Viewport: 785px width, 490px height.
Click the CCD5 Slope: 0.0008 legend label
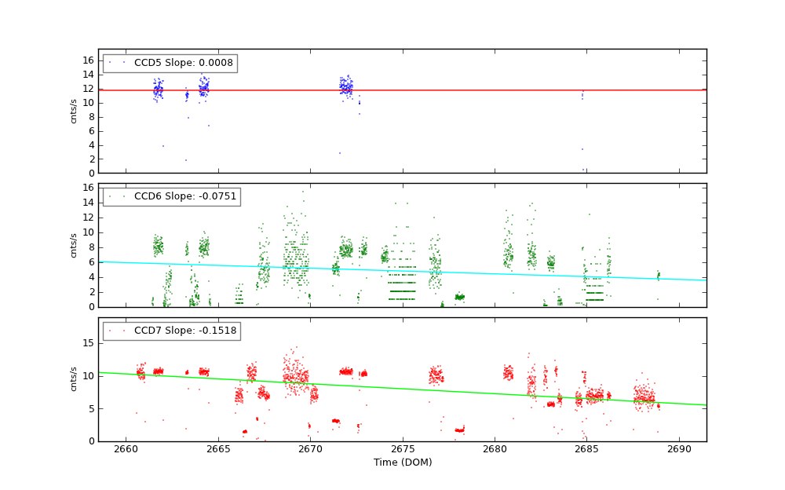tap(183, 63)
